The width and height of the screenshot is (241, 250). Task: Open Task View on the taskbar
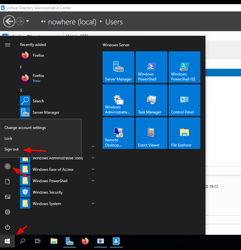pos(38,241)
